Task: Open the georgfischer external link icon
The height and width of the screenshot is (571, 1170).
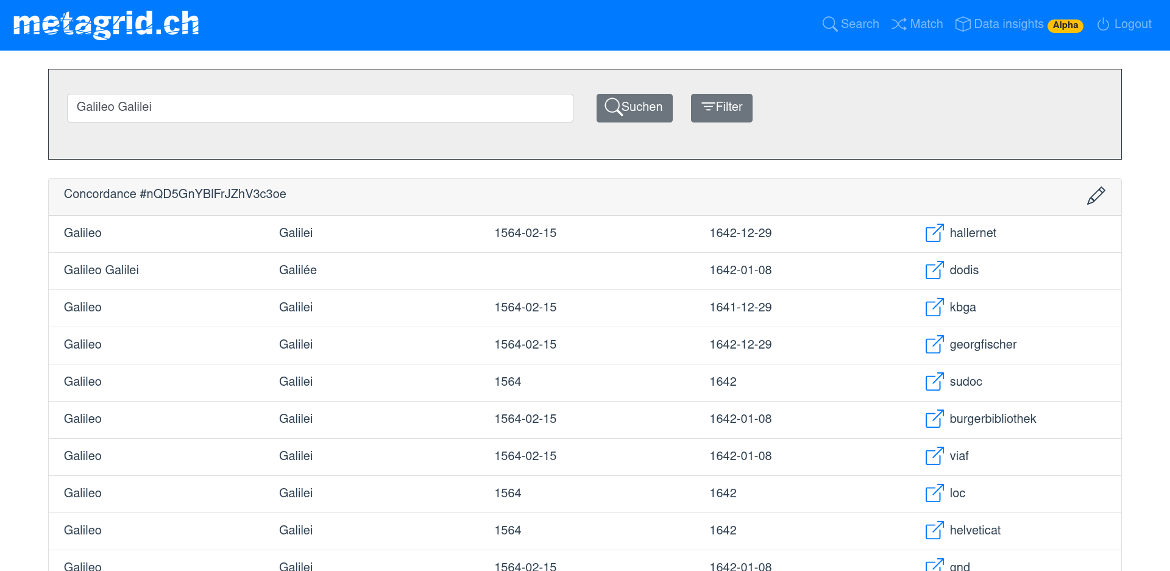Action: pyautogui.click(x=934, y=344)
